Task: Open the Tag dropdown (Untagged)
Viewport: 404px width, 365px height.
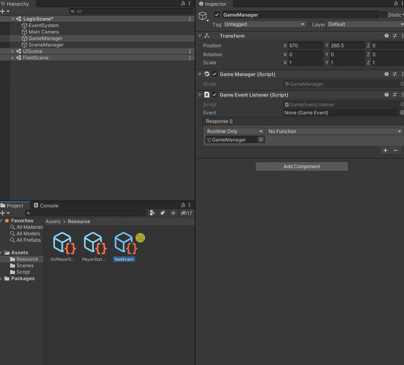Action: click(265, 24)
